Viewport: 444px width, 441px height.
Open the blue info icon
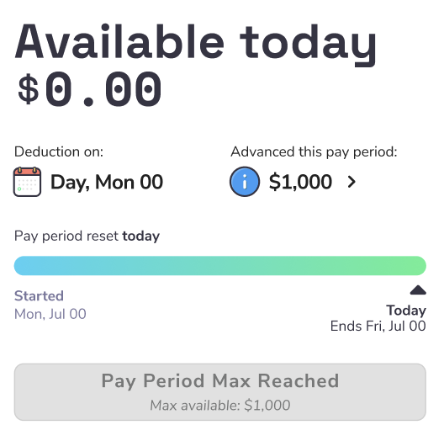(245, 182)
